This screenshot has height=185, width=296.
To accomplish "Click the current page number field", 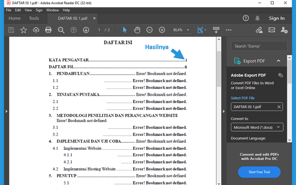I will [99, 30].
